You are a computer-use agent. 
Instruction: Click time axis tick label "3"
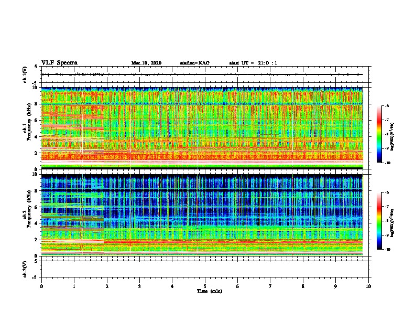coord(139,286)
